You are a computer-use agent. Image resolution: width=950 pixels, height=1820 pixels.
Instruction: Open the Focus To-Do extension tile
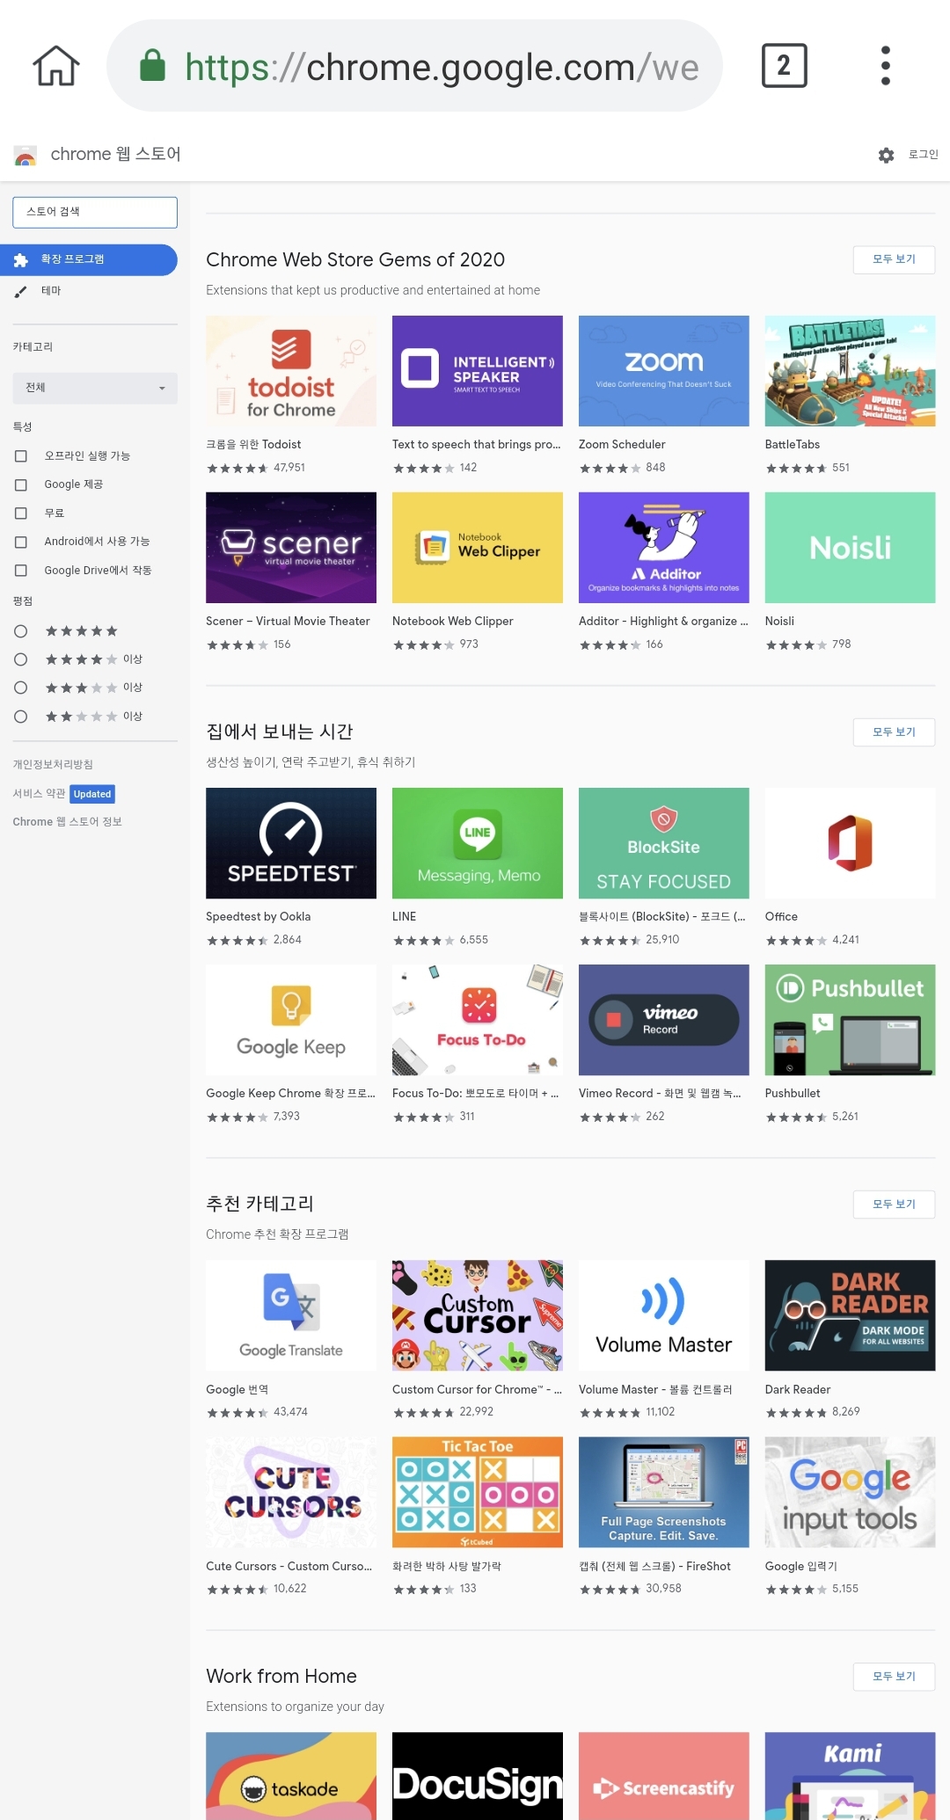point(478,1020)
